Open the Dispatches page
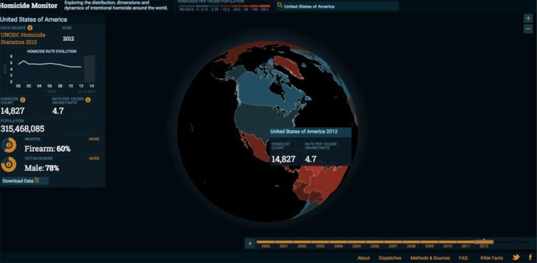The image size is (537, 263). tap(389, 258)
